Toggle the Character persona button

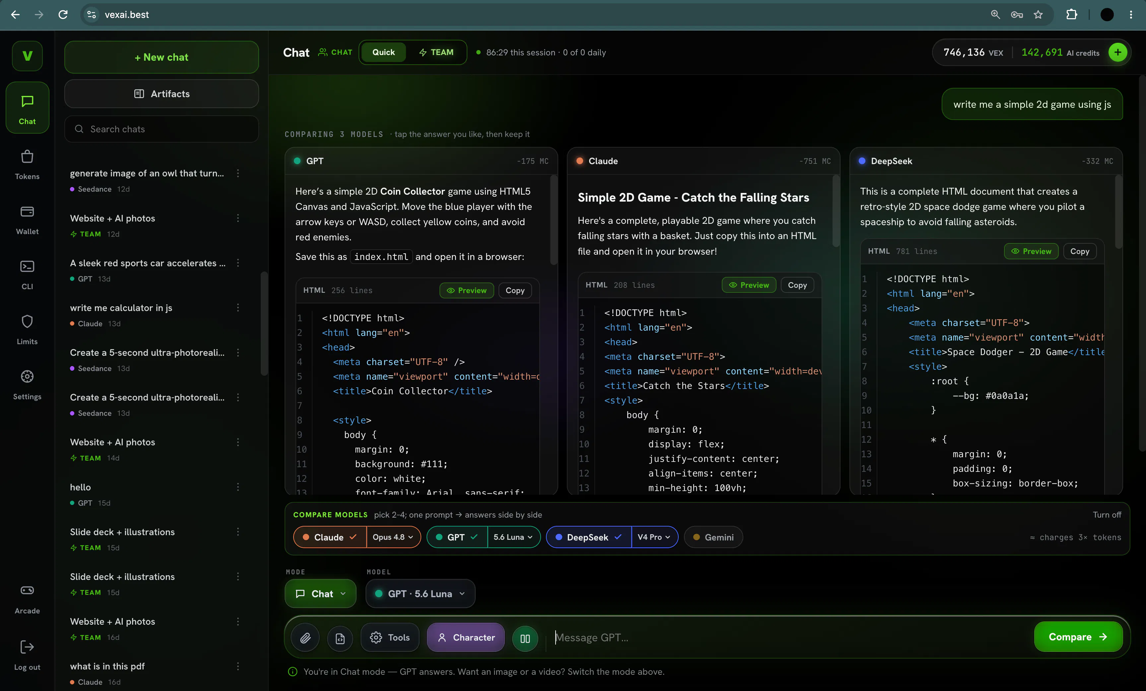pyautogui.click(x=466, y=638)
